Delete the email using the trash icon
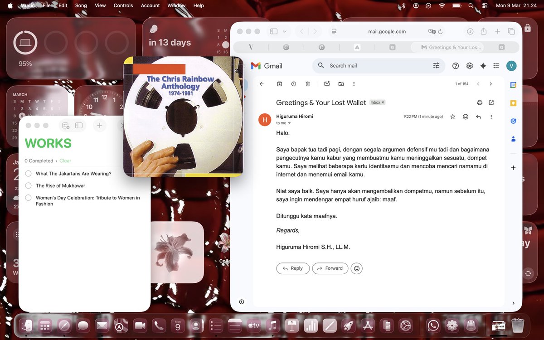This screenshot has height=340, width=544. tap(308, 84)
